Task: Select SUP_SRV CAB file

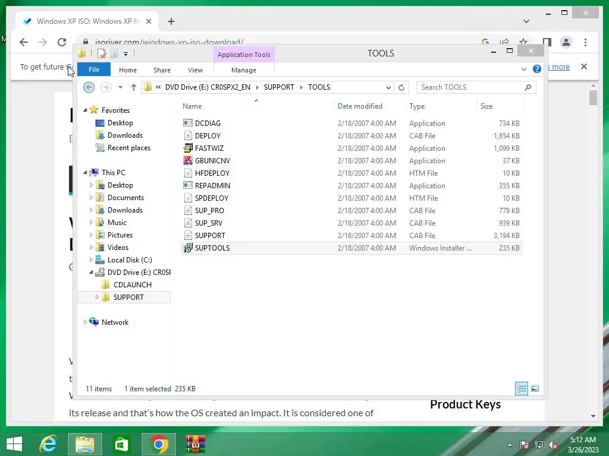Action: tap(351, 223)
